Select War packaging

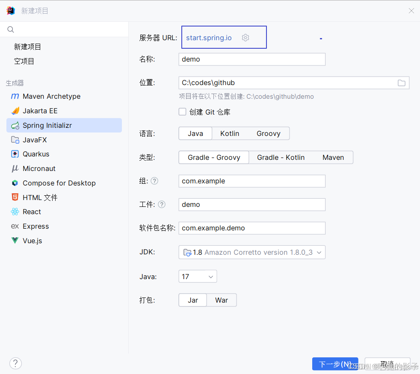222,300
